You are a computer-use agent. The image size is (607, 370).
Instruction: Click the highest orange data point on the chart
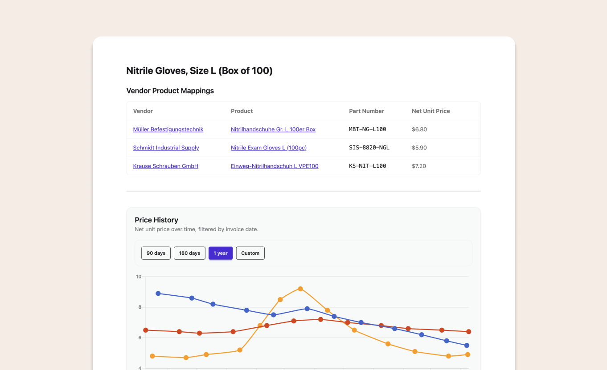click(301, 289)
